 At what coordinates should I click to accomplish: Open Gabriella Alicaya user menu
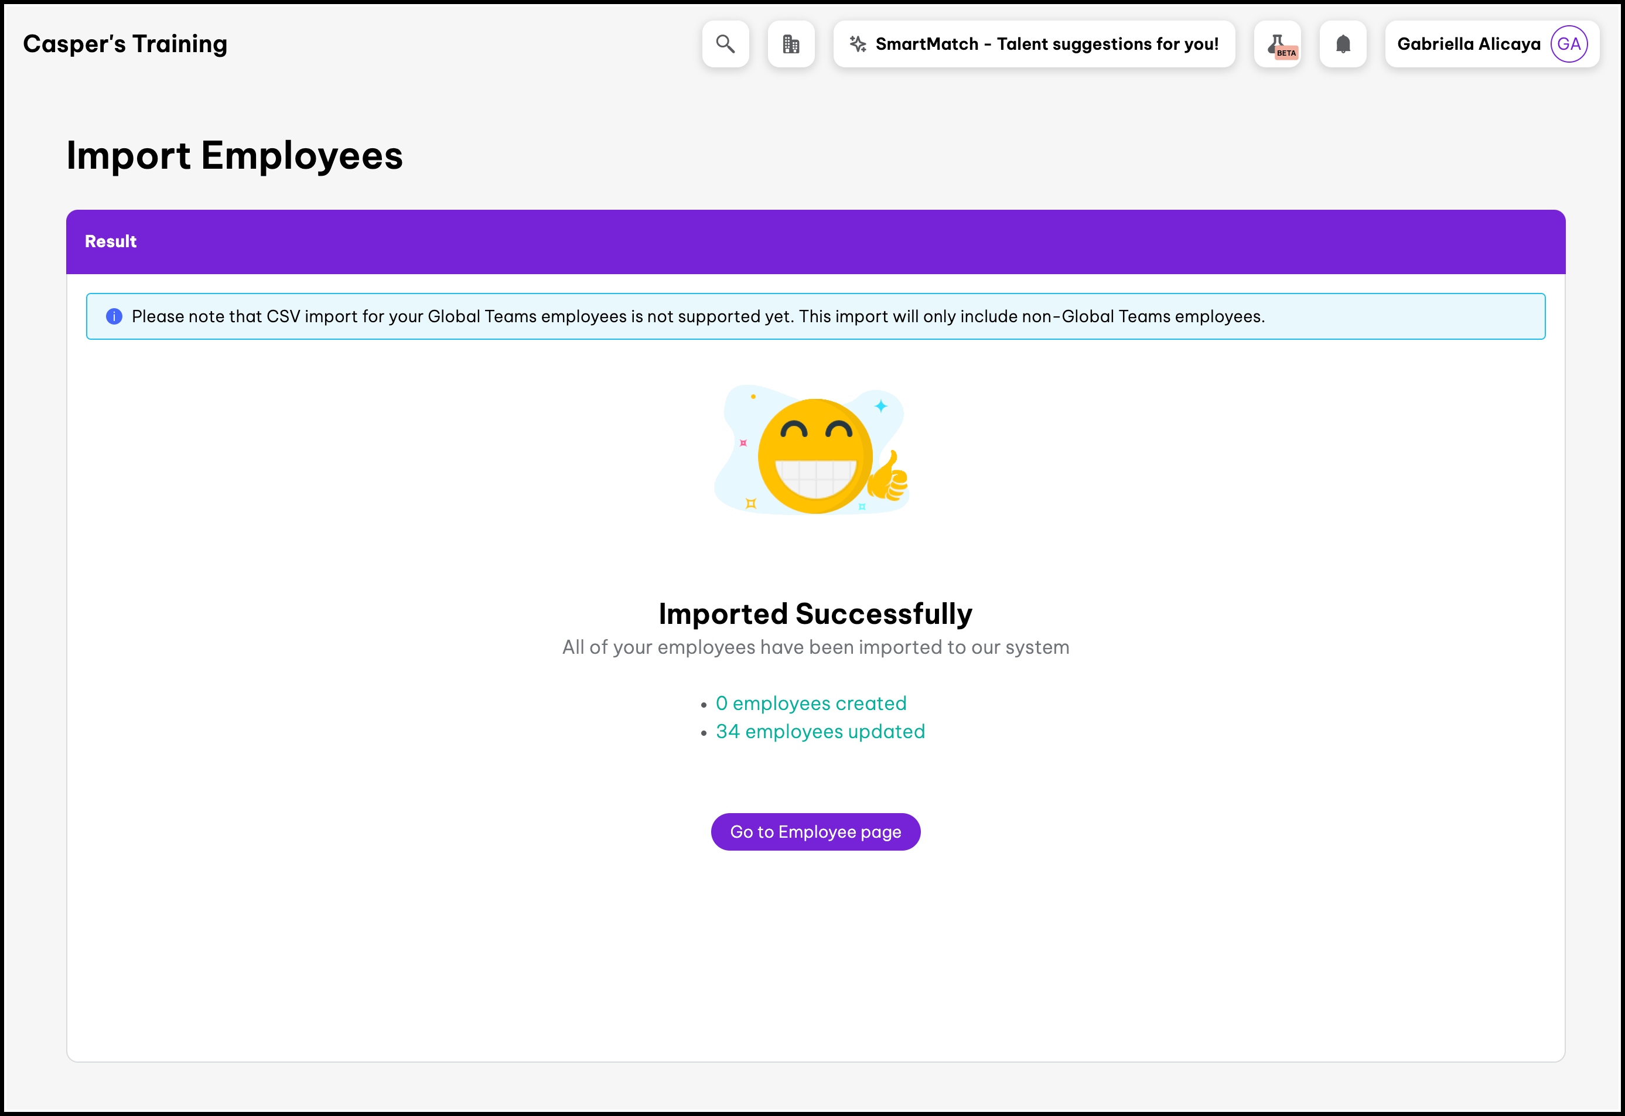pos(1467,44)
